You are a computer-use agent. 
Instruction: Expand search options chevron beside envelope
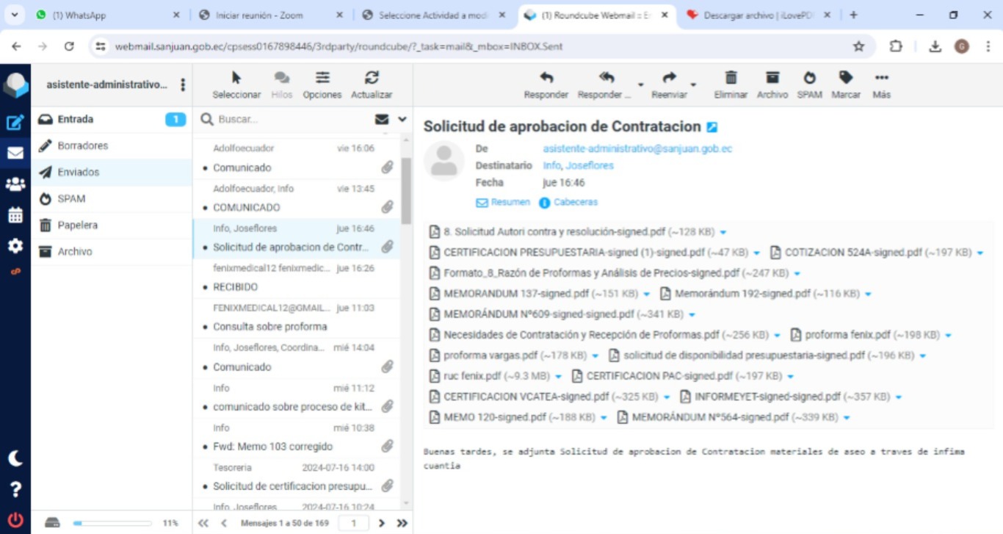402,119
